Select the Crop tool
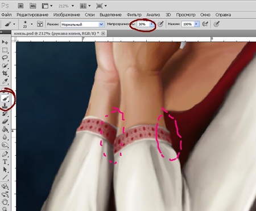Image resolution: width=256 pixels, height=211 pixels. click(5, 74)
